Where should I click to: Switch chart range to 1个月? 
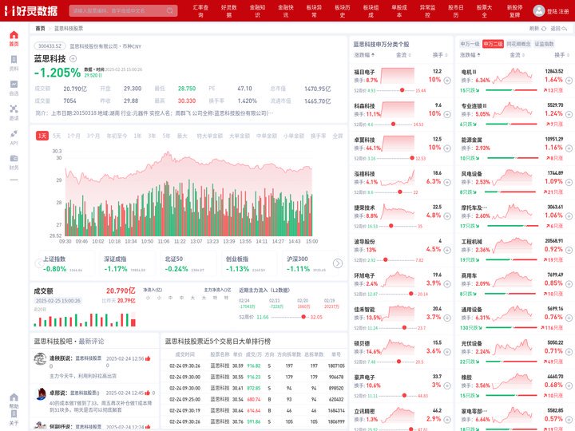(73, 136)
